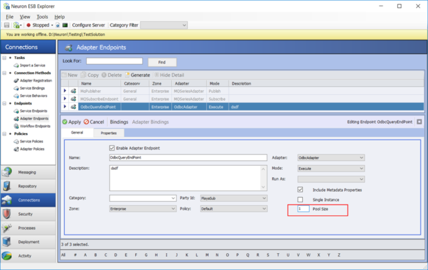The width and height of the screenshot is (428, 270).
Task: Switch to the General tab
Action: pos(77,132)
